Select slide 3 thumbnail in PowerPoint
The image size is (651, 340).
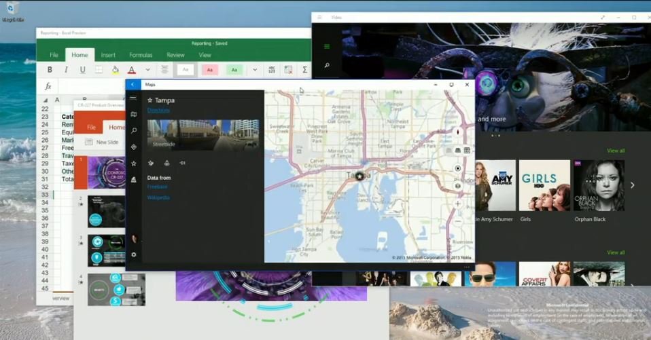[106, 250]
